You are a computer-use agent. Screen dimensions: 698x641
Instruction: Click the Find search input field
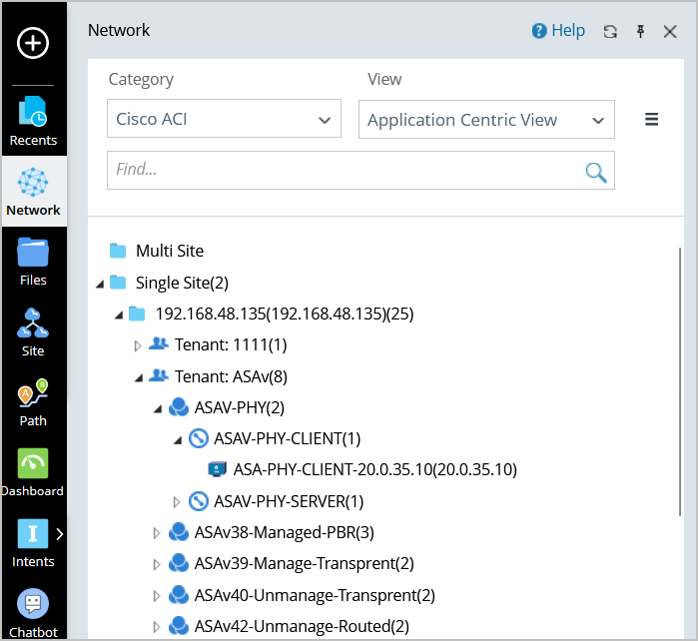tap(345, 171)
